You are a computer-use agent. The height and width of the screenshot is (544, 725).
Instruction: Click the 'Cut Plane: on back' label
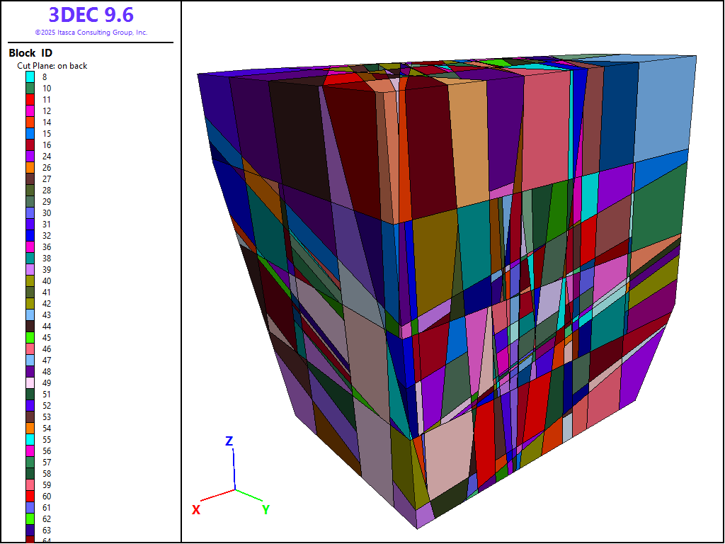click(x=52, y=66)
